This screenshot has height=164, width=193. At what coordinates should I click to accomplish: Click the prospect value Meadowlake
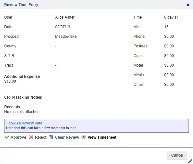66,37
